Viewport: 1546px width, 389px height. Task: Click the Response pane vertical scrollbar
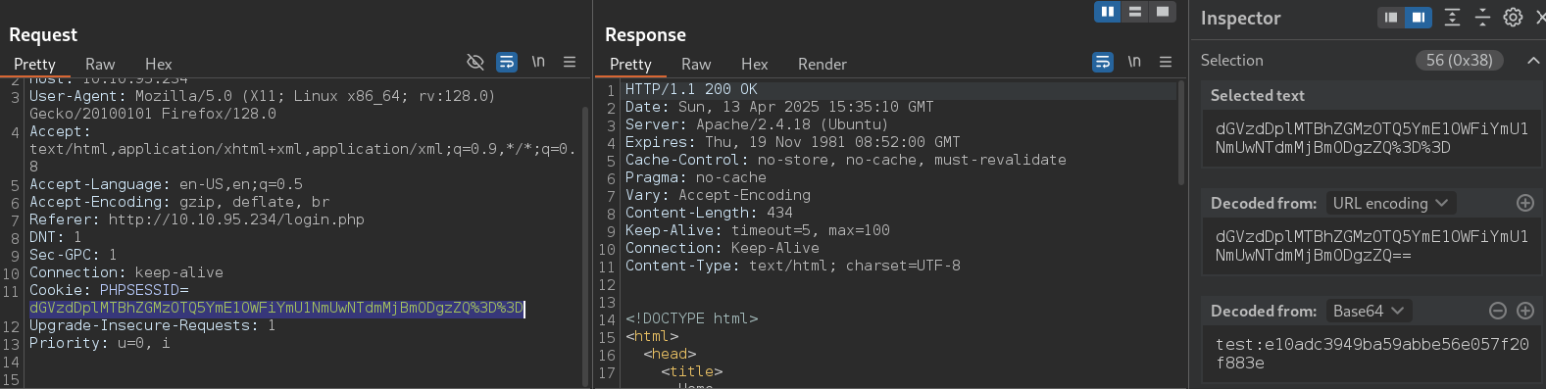point(1180,132)
